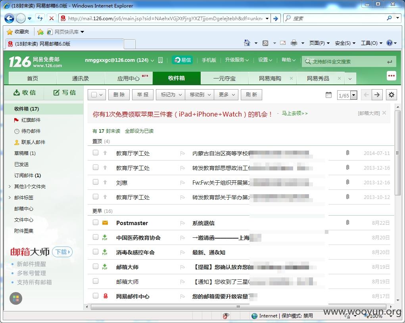Open the tab overflow chevron after 网易秀品

tap(350, 79)
